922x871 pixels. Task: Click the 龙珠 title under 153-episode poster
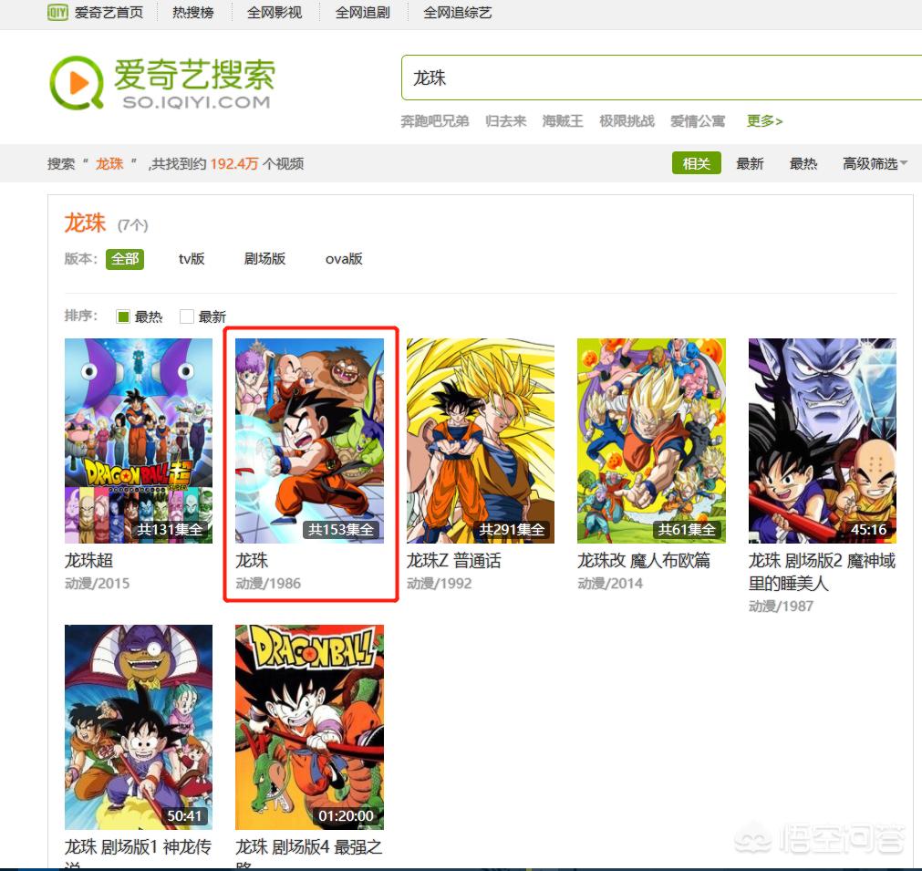click(x=252, y=561)
